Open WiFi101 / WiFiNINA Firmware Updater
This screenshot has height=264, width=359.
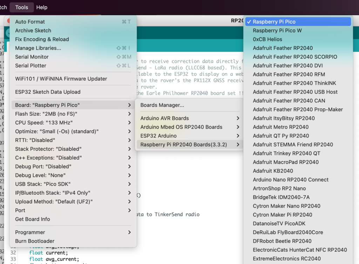click(73, 79)
